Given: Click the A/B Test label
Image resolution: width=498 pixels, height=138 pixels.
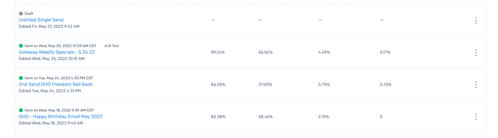Looking at the screenshot, I should pyautogui.click(x=112, y=46).
